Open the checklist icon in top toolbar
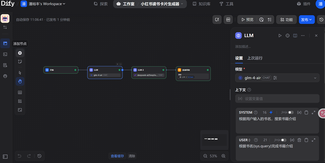Viewport: 325px width, 163px height. (269, 20)
